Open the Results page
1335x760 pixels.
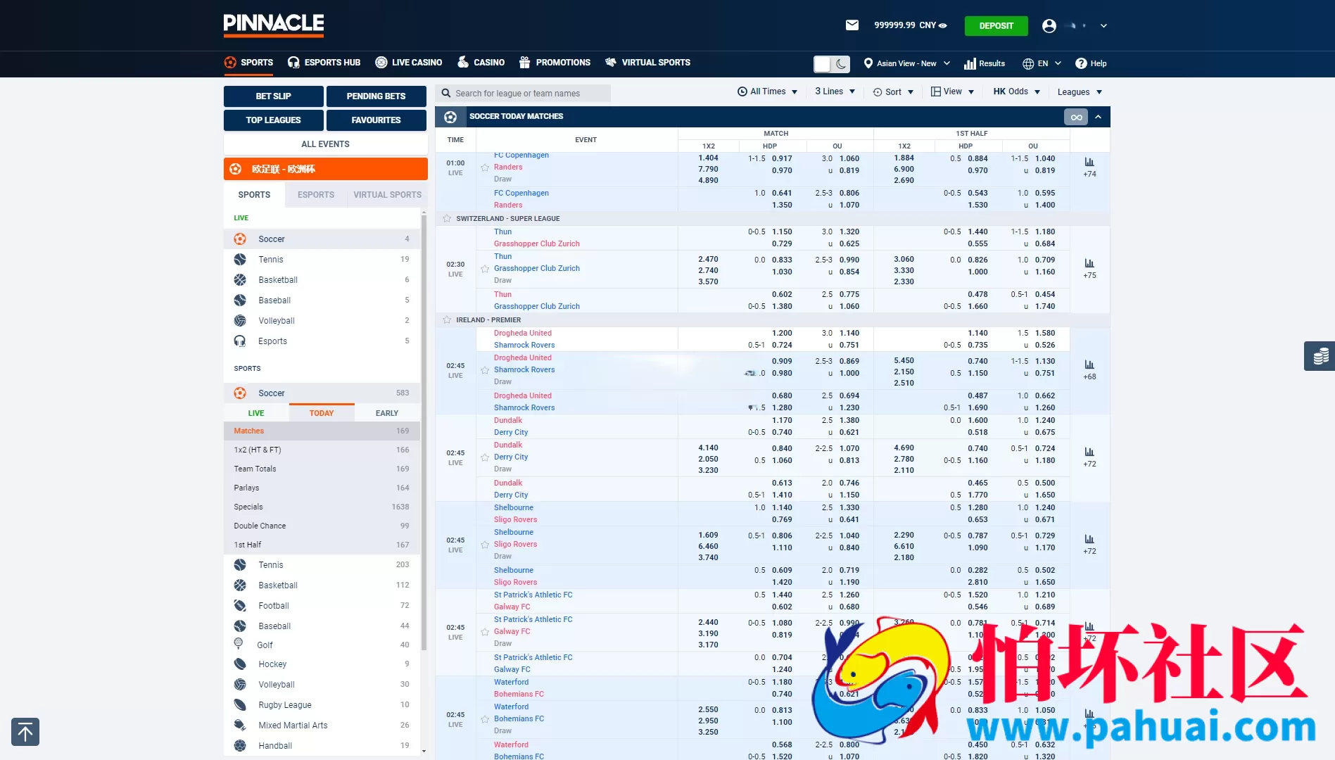click(985, 63)
